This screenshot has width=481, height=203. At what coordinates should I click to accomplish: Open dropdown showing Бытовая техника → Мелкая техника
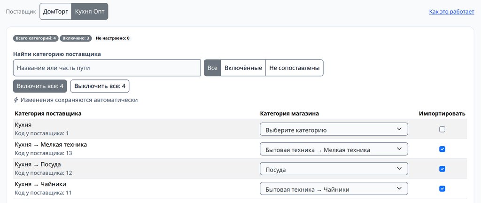pyautogui.click(x=334, y=149)
